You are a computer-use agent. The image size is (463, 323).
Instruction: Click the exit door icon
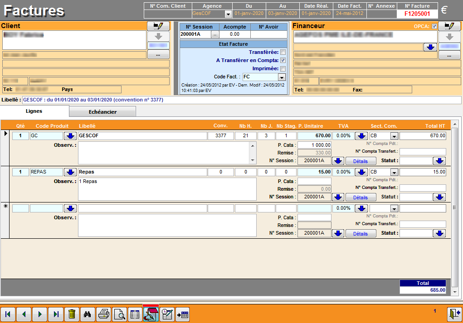coord(454,313)
